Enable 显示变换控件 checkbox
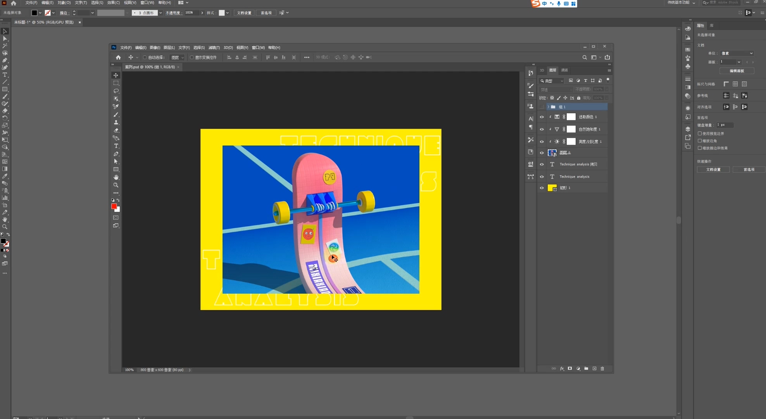 [x=191, y=57]
